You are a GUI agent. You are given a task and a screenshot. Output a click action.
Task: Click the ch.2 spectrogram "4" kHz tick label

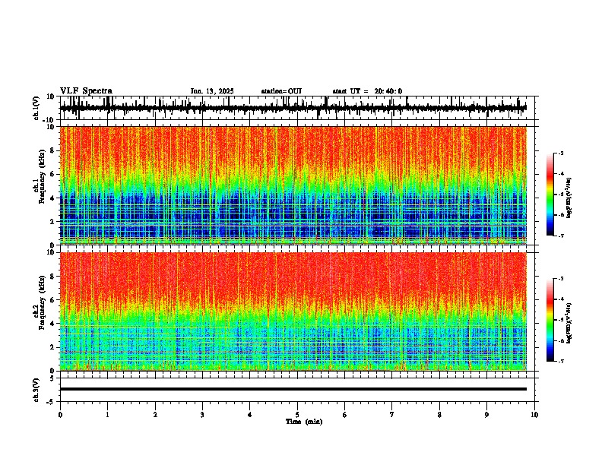[x=52, y=324]
